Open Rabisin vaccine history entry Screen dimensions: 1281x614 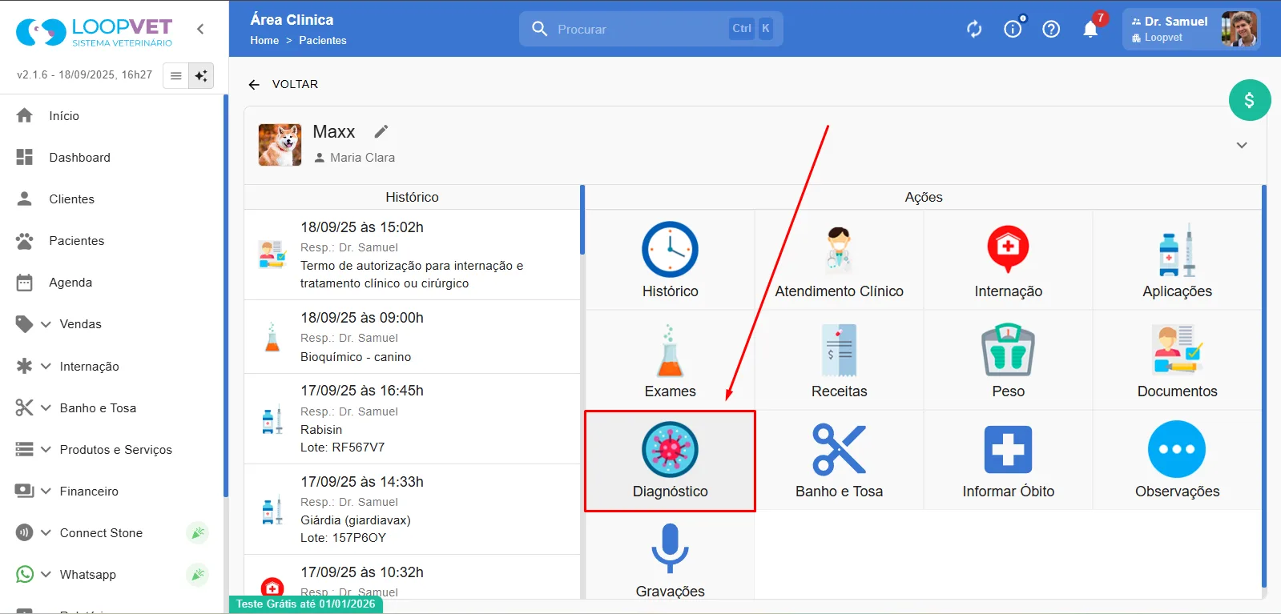(412, 419)
